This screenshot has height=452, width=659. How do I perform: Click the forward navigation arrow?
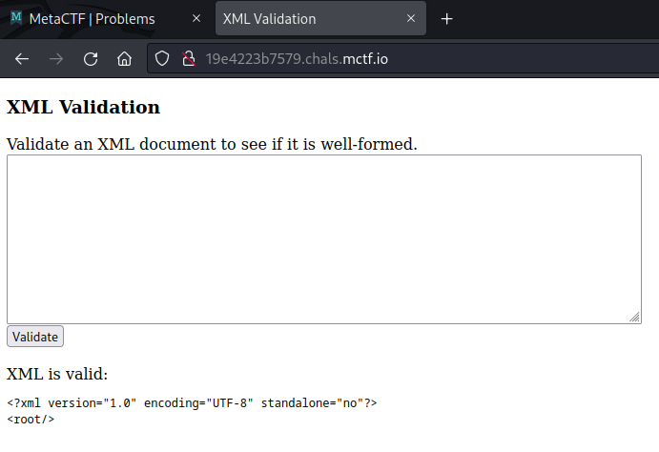click(x=56, y=59)
